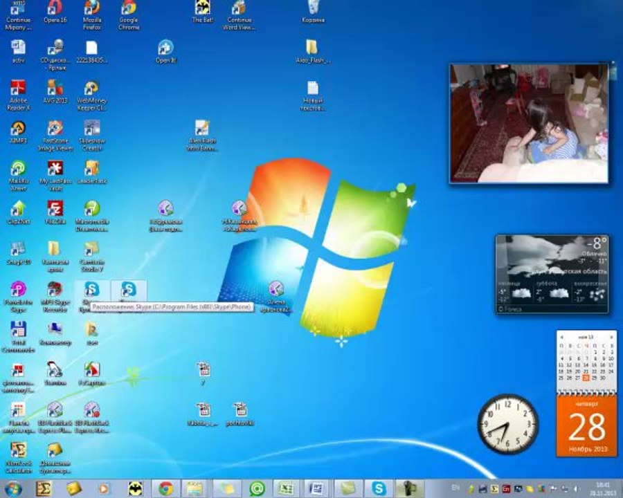Screen dimensions: 623x498
Task: Select the Aleo Flash Intro Banner shortcut
Action: coord(203,136)
